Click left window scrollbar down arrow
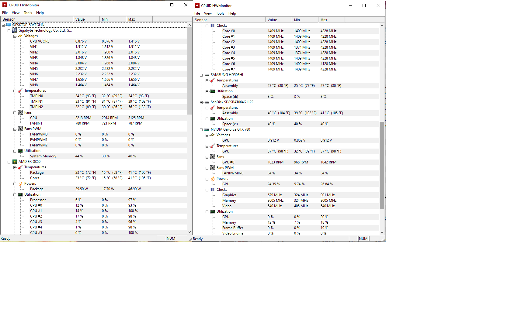 tap(190, 232)
